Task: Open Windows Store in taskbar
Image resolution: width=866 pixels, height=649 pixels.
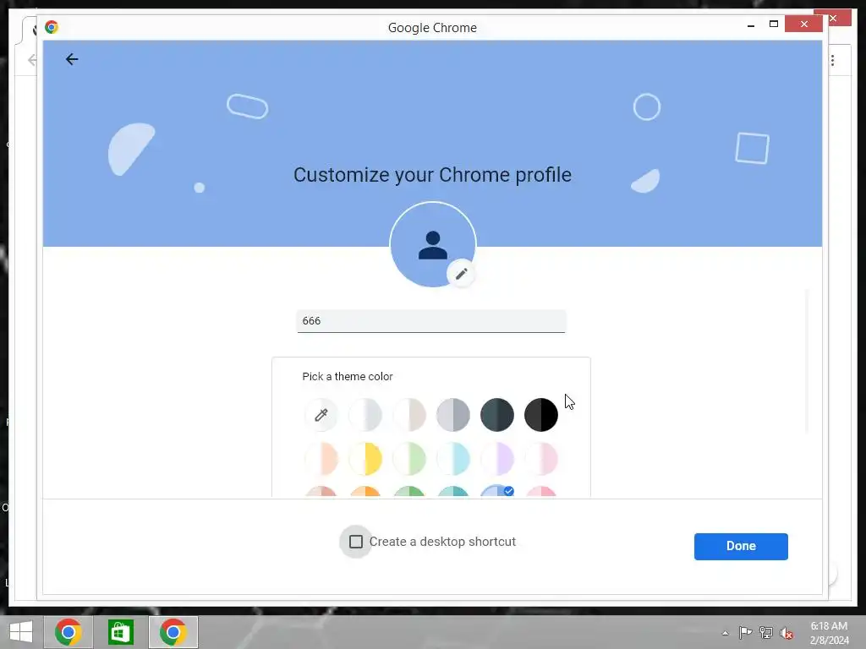Action: click(120, 632)
